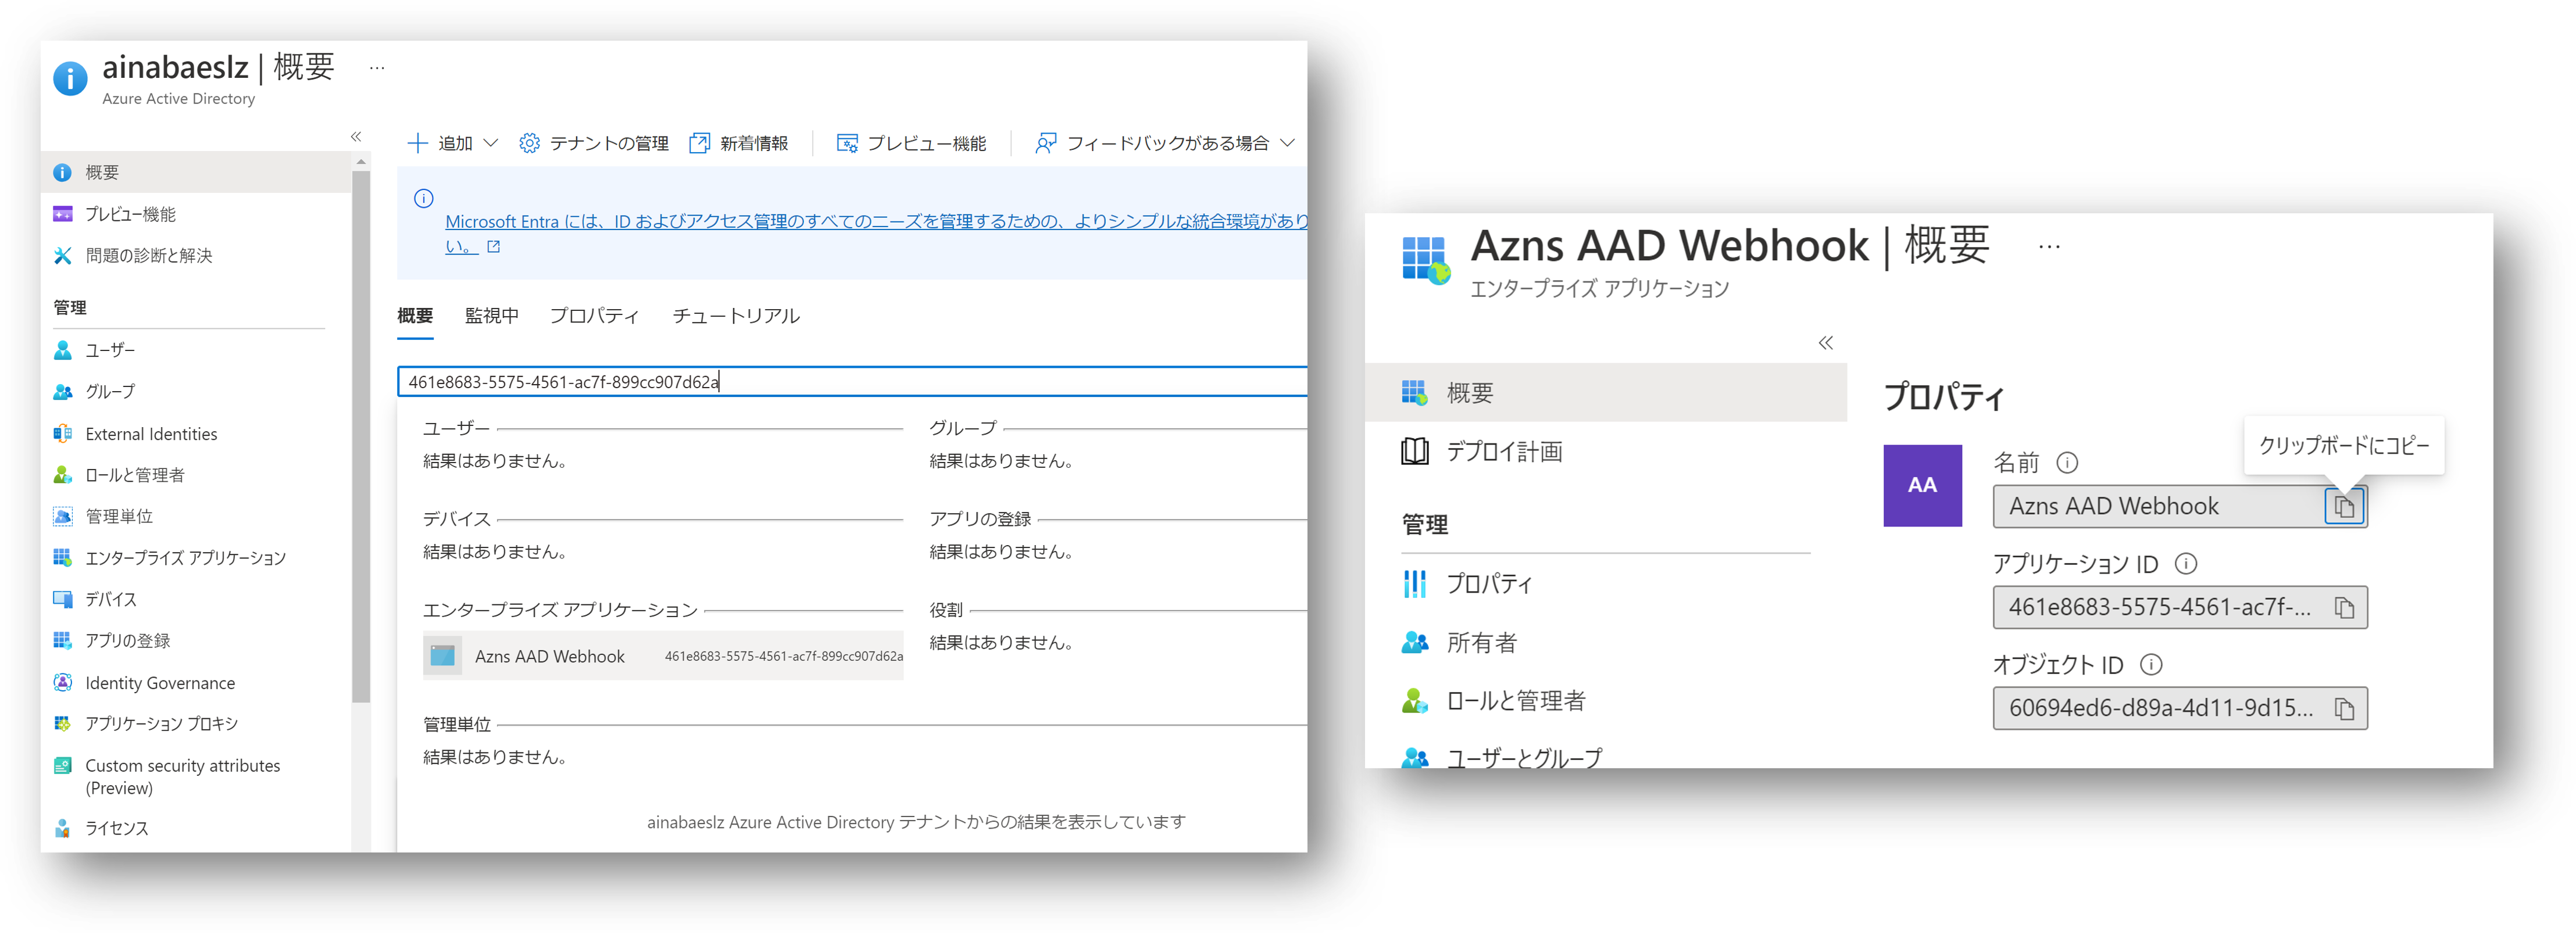Screen dimensions: 2576x935
Task: Select 概要 info icon in ainabaeslz sidebar
Action: 63,173
